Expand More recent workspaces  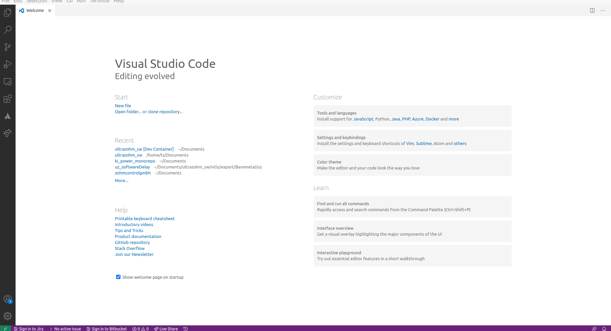tap(121, 180)
